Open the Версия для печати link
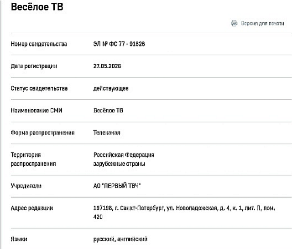292x249 pixels. click(x=263, y=23)
